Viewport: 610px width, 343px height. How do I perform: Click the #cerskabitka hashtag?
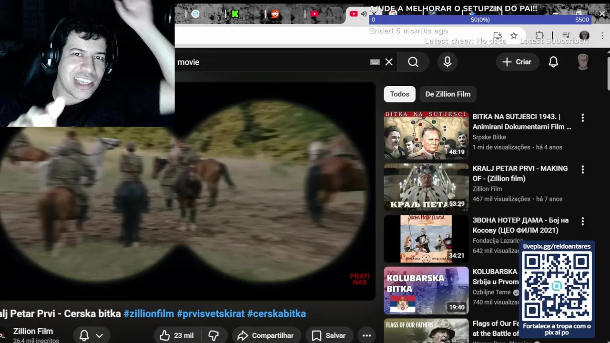276,313
